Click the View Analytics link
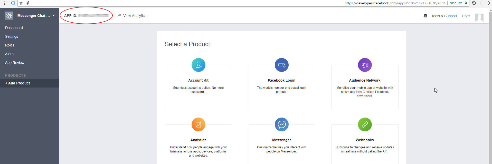This screenshot has width=492, height=164. tap(135, 16)
